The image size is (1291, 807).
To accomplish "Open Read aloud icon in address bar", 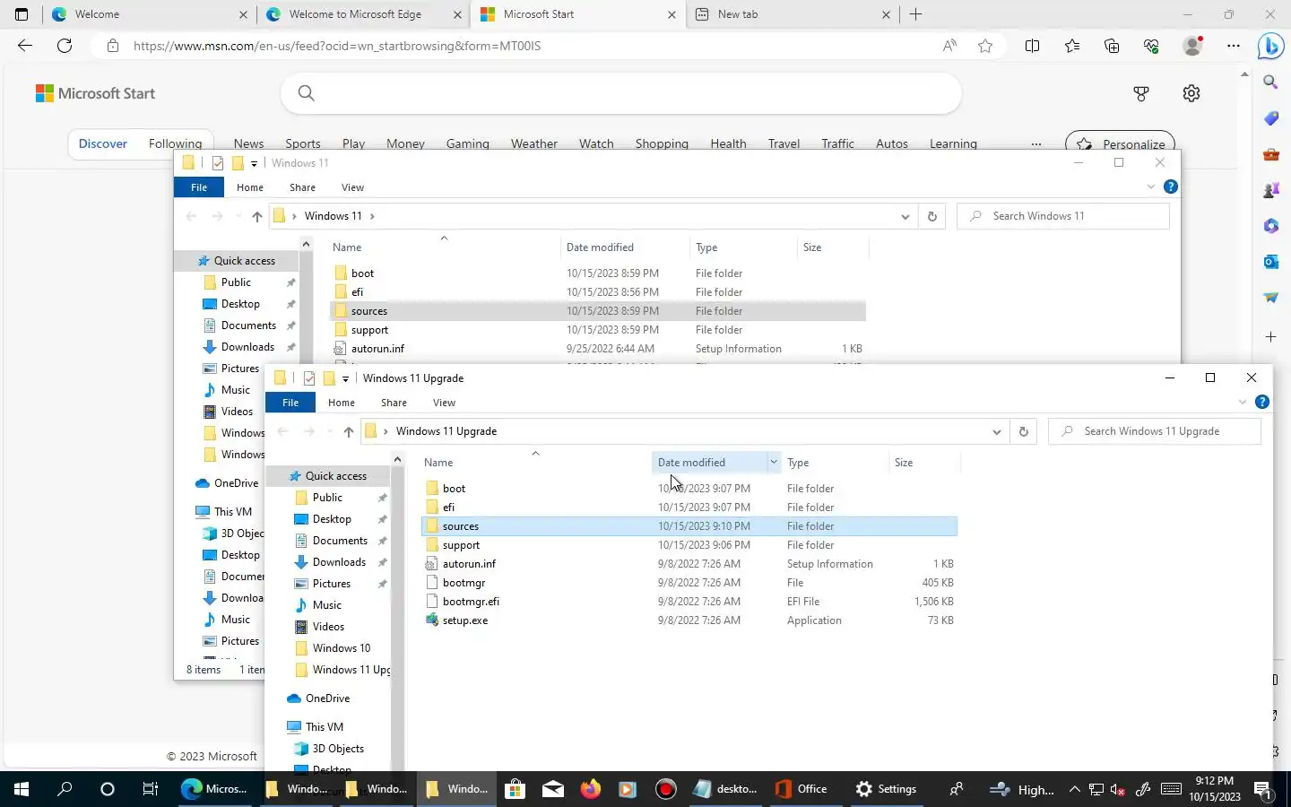I will click(949, 46).
